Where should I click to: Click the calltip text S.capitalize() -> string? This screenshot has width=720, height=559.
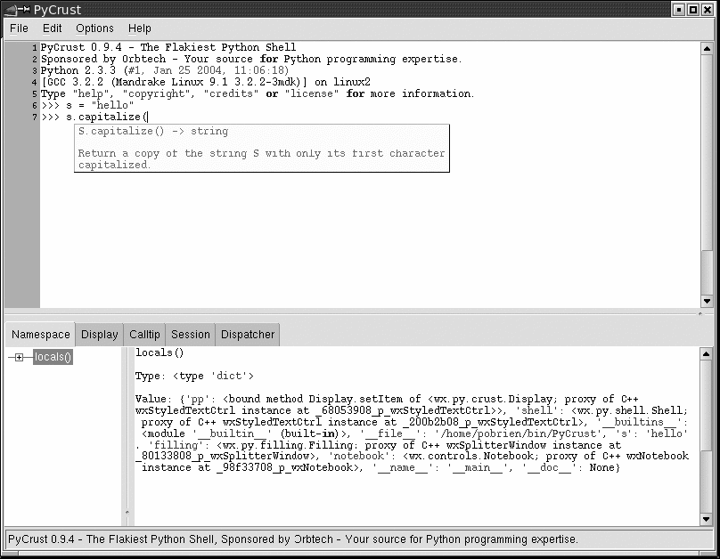coord(153,132)
